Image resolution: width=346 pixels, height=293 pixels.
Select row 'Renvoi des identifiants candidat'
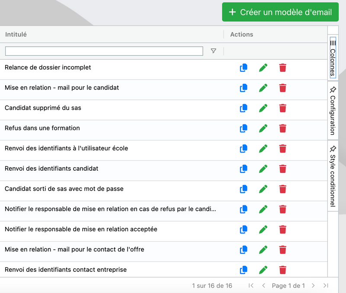[x=163, y=171]
